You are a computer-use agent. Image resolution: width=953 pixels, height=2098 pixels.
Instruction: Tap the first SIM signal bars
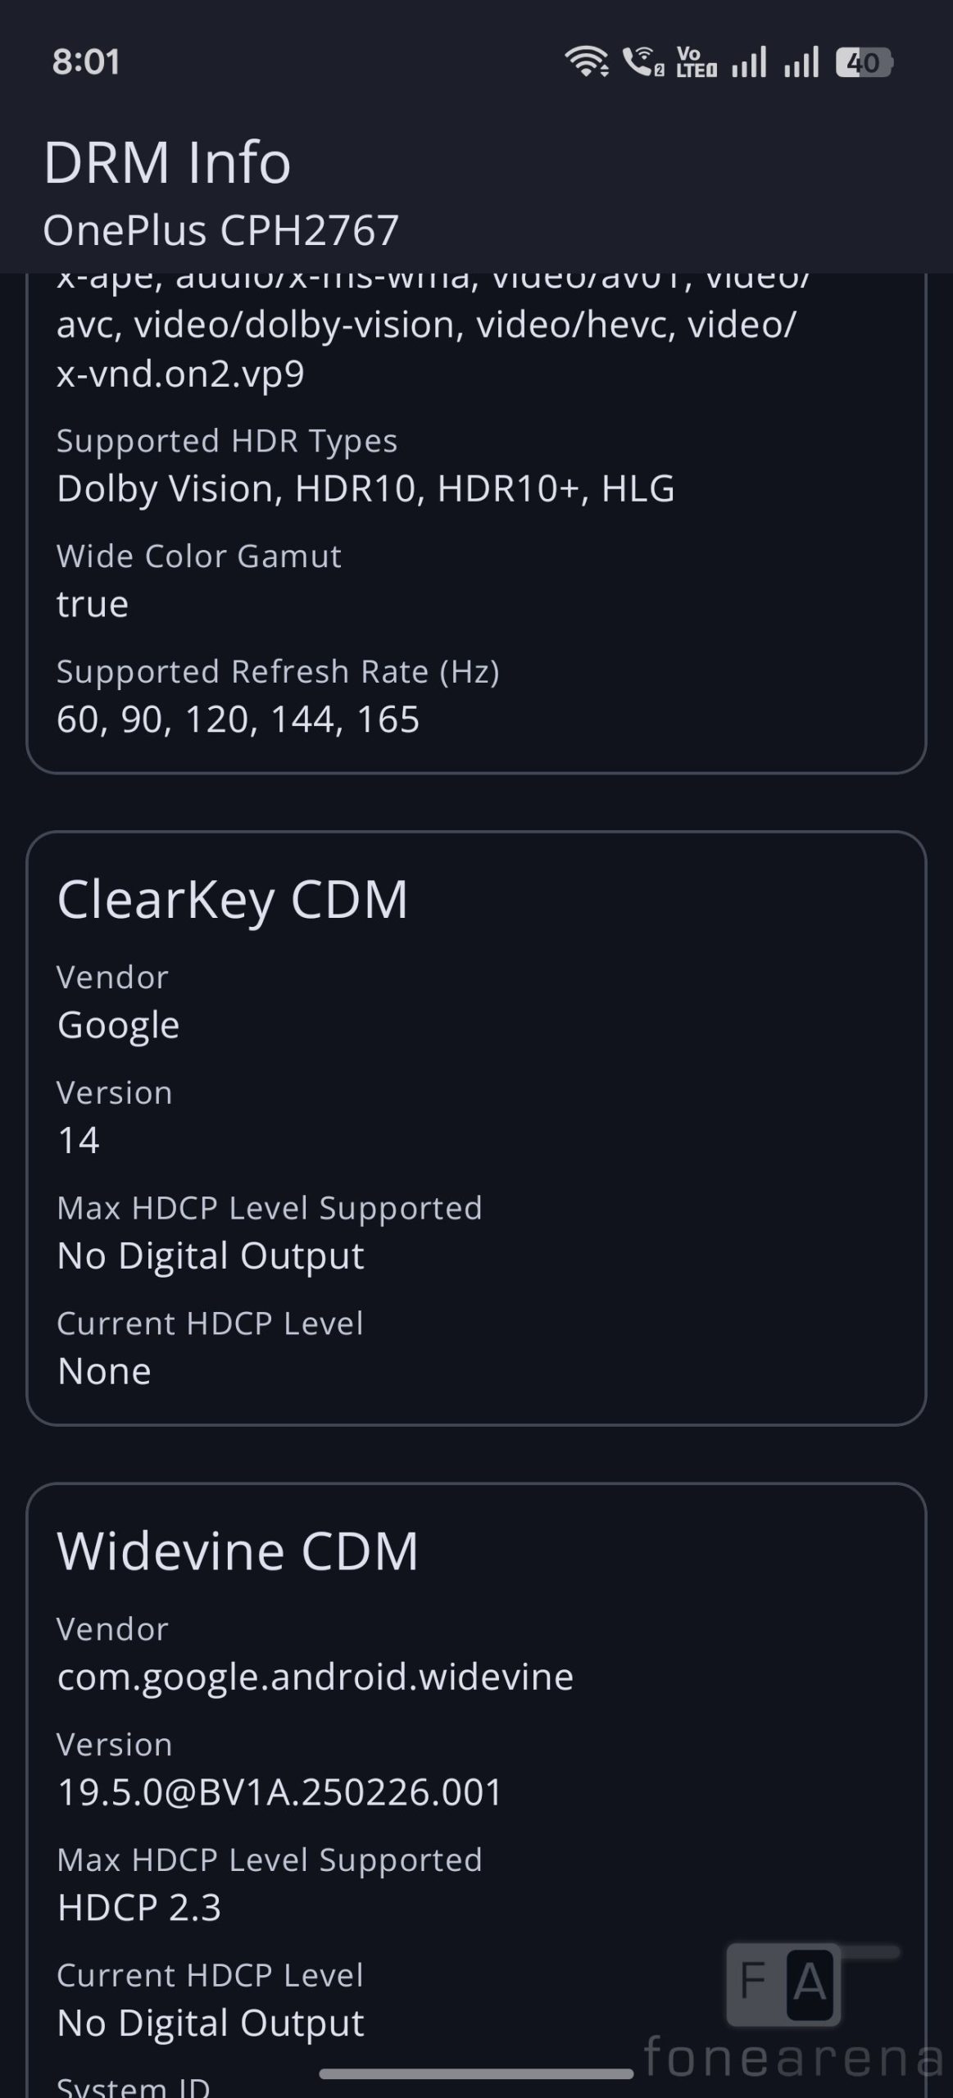click(x=749, y=62)
